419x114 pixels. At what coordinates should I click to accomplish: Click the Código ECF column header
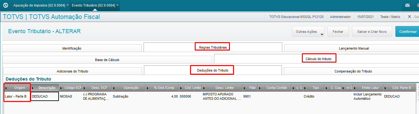click(70, 88)
